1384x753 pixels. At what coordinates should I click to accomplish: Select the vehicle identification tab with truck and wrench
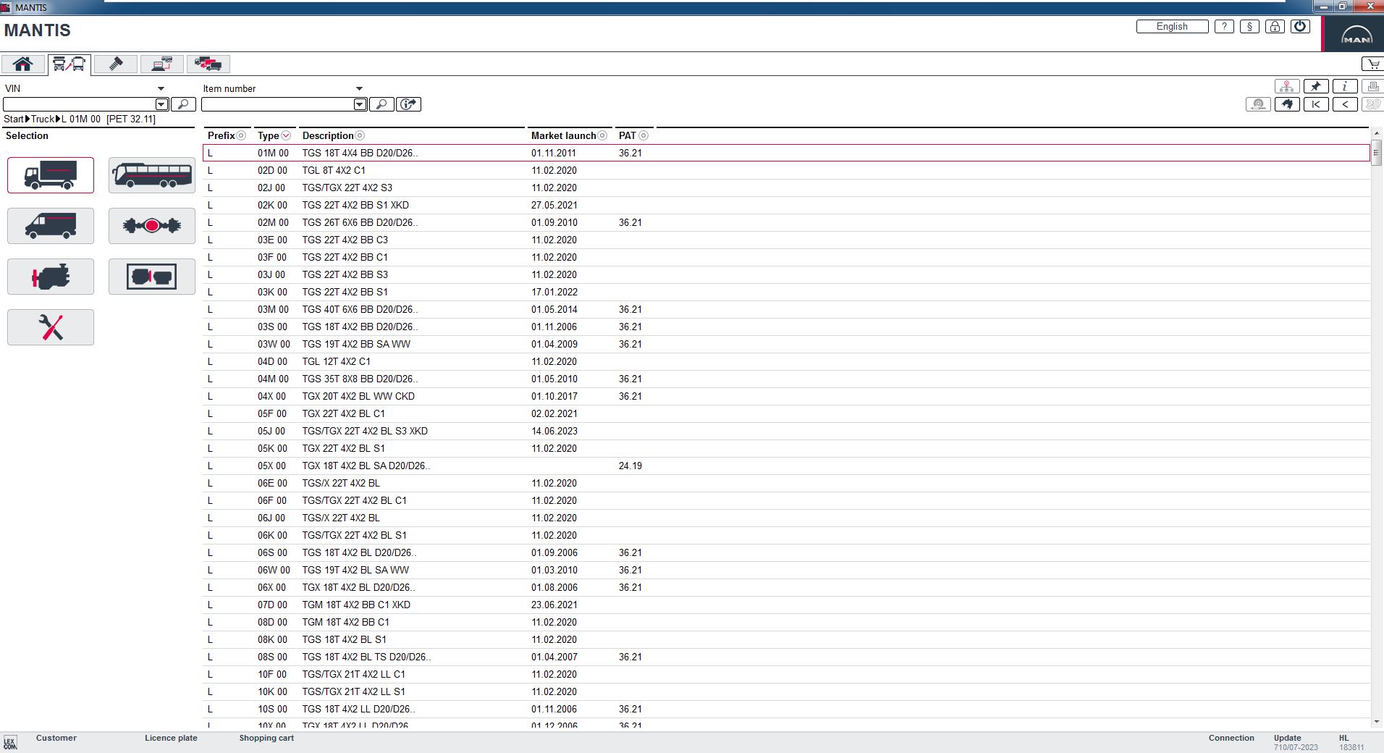click(68, 64)
